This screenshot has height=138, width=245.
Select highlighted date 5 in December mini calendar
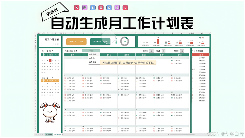click(x=50, y=60)
